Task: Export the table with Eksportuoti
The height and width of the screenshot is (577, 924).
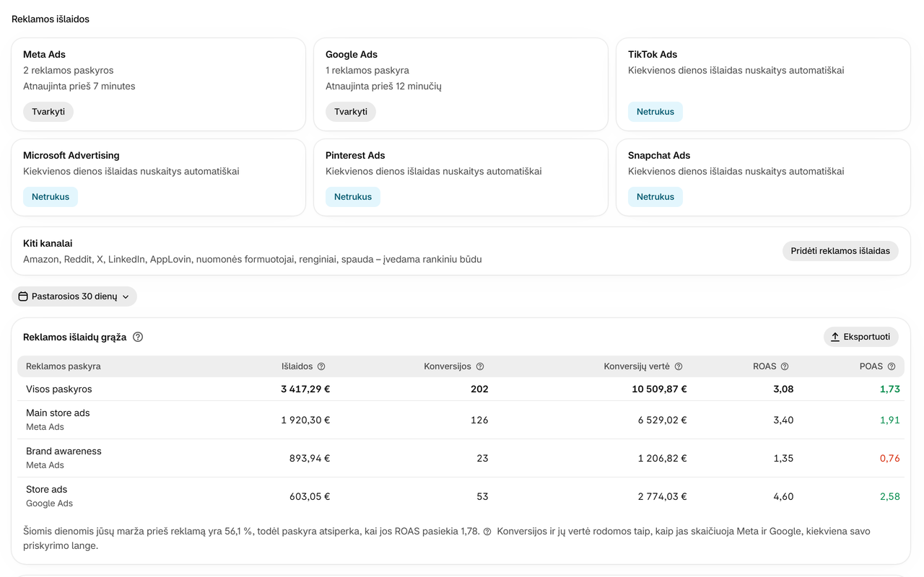Action: tap(861, 337)
